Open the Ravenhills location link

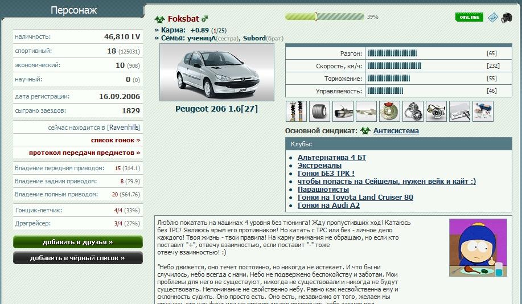click(124, 128)
